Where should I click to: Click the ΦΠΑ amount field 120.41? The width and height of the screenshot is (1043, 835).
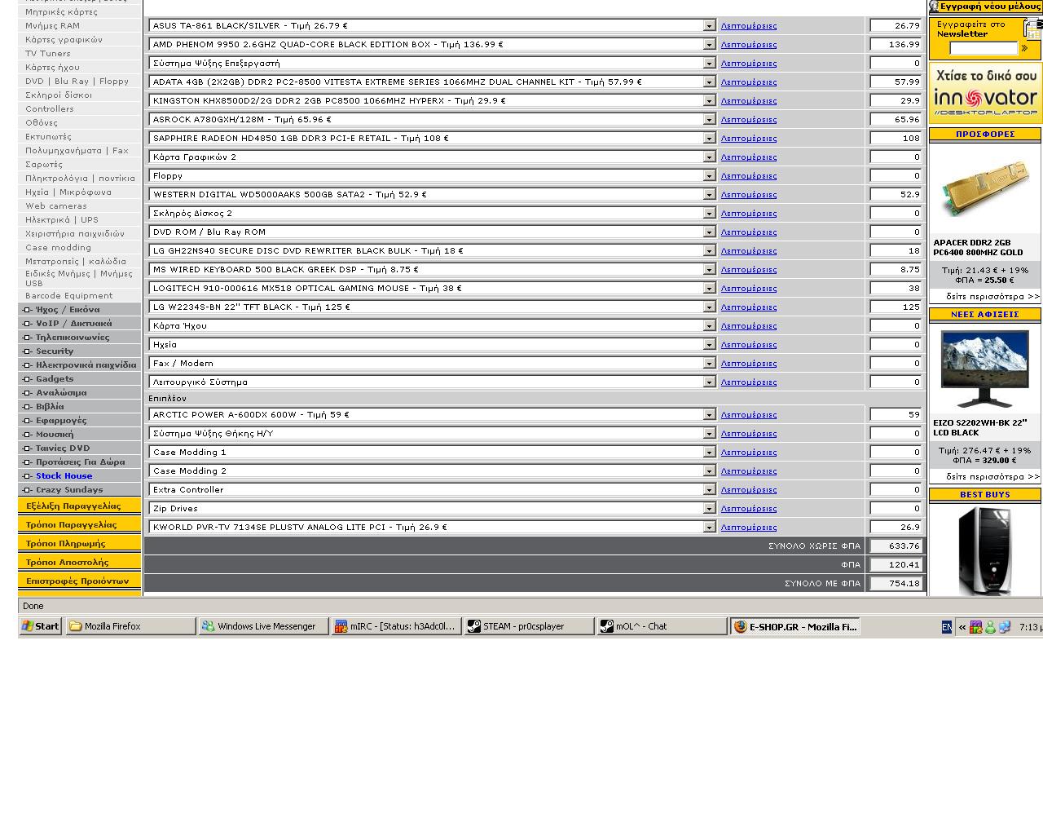pyautogui.click(x=896, y=565)
